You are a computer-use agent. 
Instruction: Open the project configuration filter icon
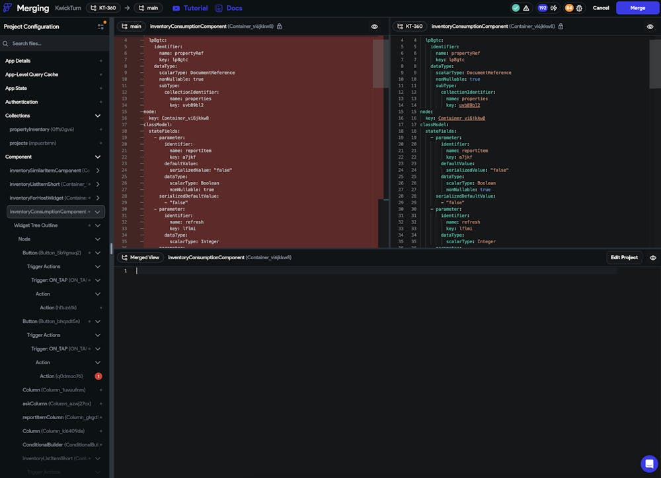coord(100,26)
